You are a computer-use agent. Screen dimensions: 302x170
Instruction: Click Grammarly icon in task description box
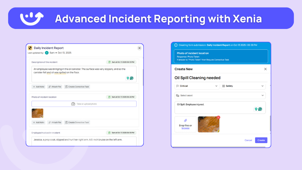(260, 109)
